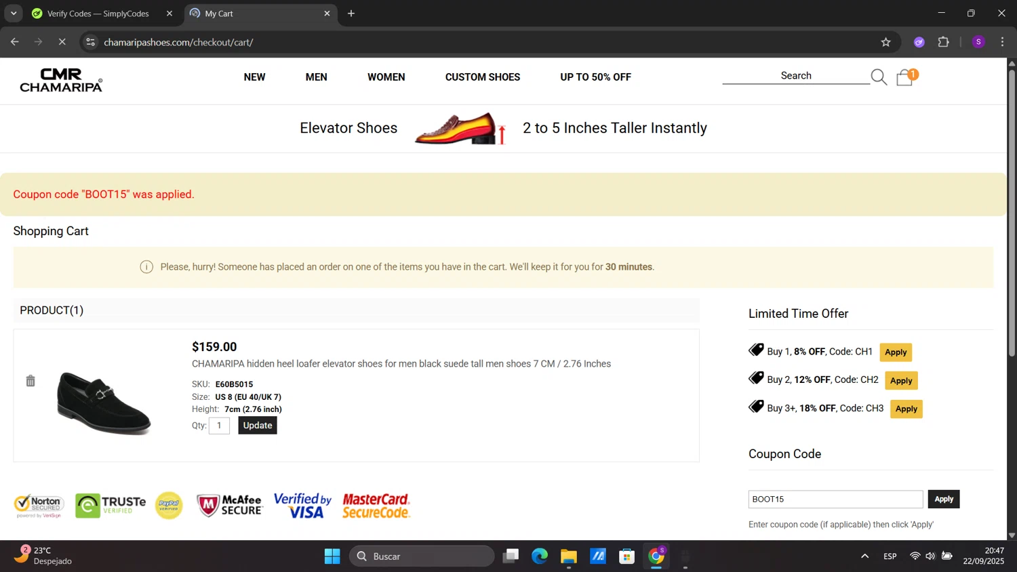Open Microsoft Edge from taskbar
Viewport: 1017px width, 572px height.
pyautogui.click(x=540, y=556)
